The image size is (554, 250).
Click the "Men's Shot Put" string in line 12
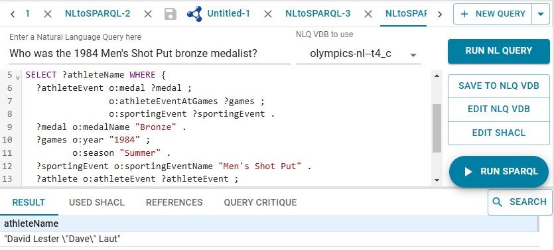point(259,166)
